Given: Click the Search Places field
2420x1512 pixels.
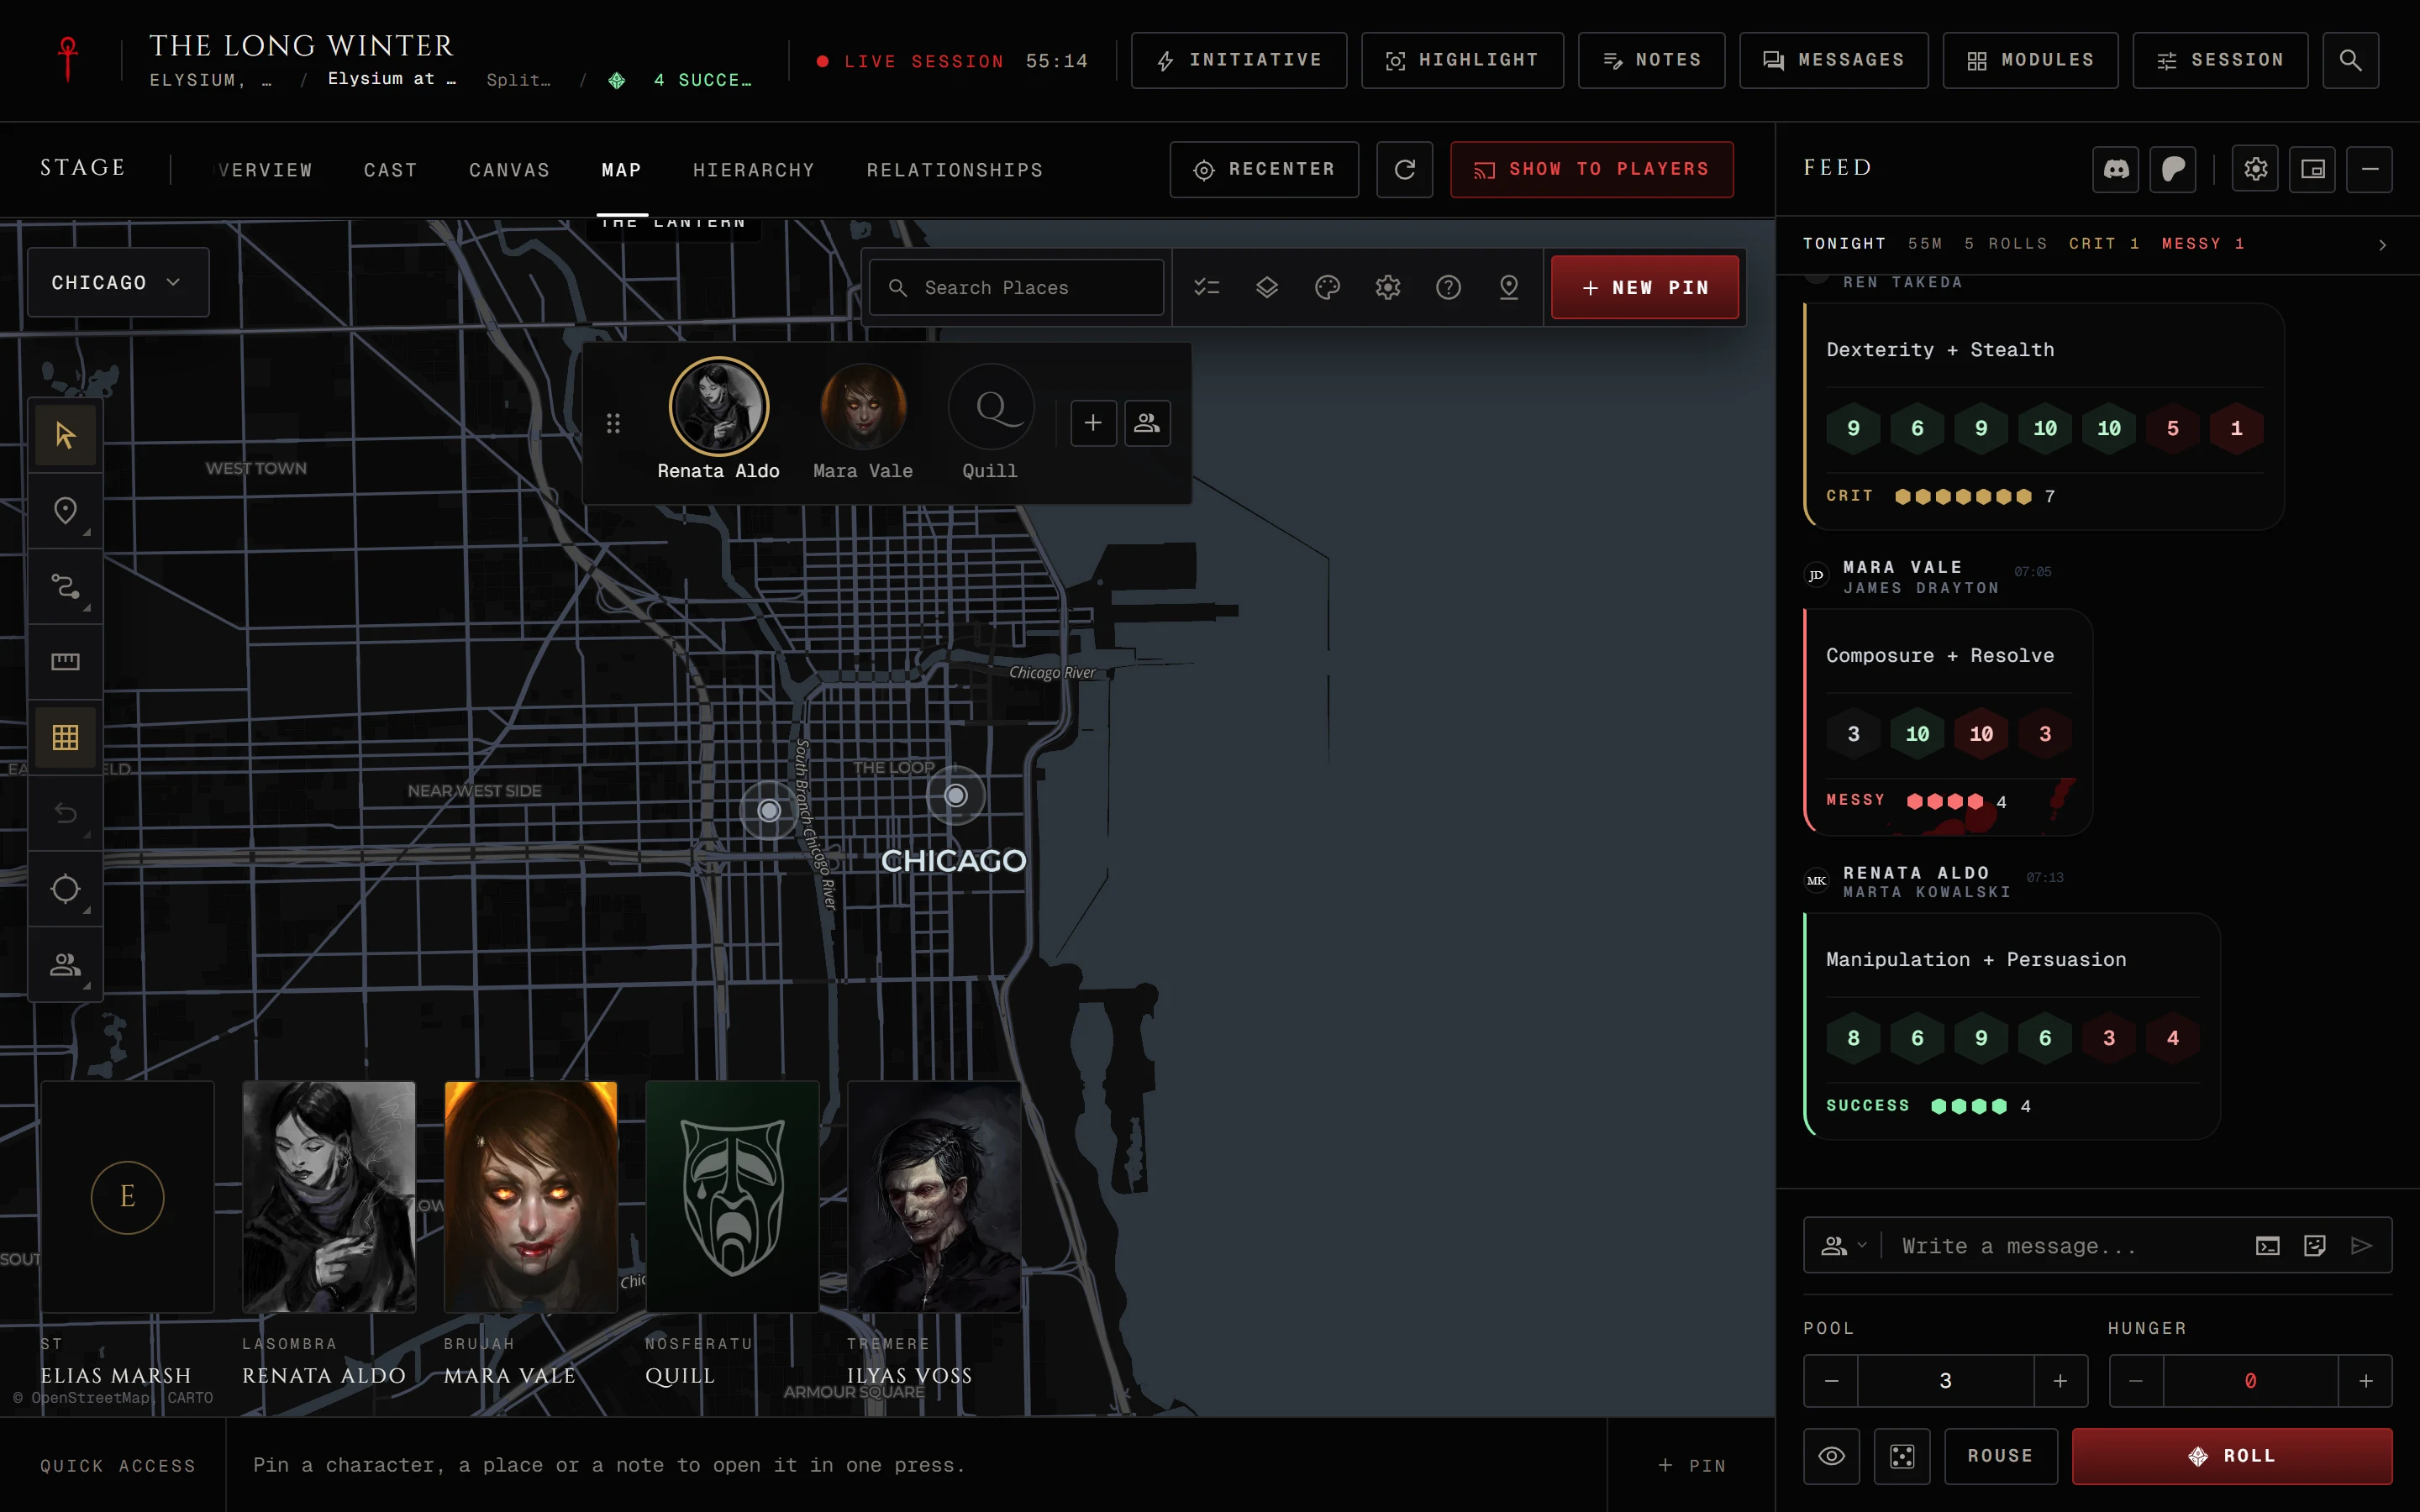Looking at the screenshot, I should (1016, 288).
